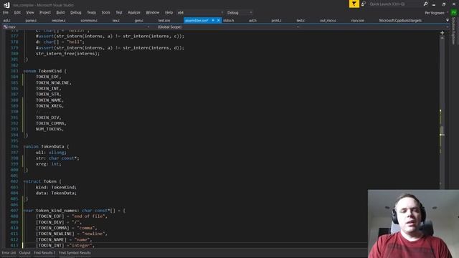459x258 pixels.
Task: Click the green user avatar icon
Action: (454, 13)
